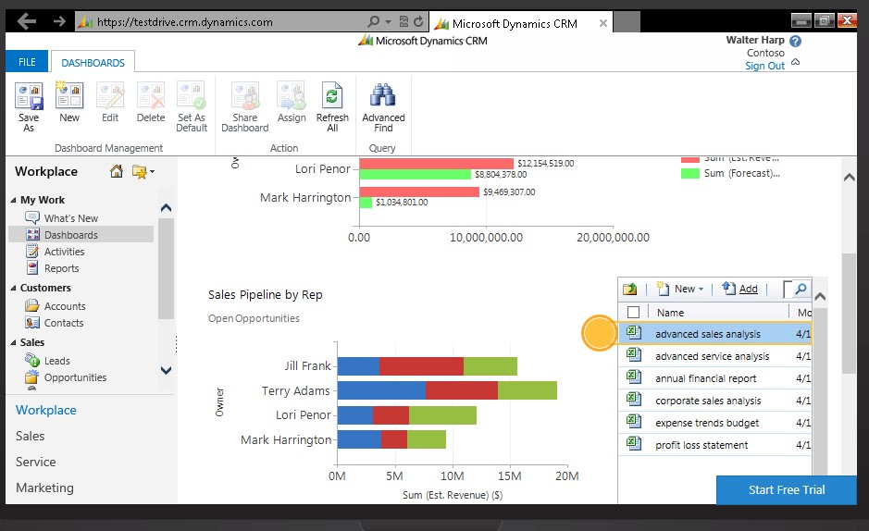Click the Excel icon for advanced service analysis
The height and width of the screenshot is (531, 869).
click(633, 355)
